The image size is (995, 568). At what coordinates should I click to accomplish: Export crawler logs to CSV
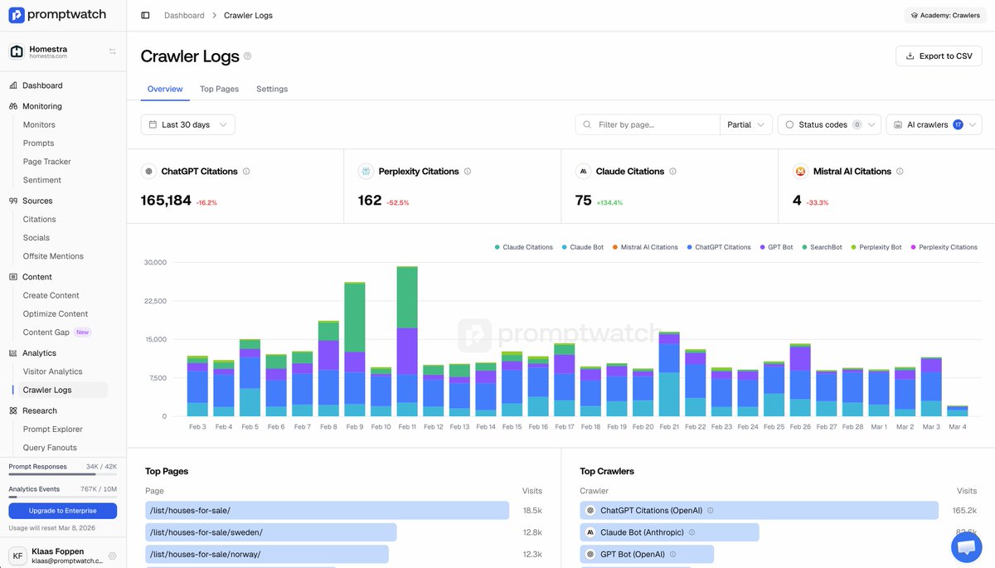pyautogui.click(x=939, y=56)
